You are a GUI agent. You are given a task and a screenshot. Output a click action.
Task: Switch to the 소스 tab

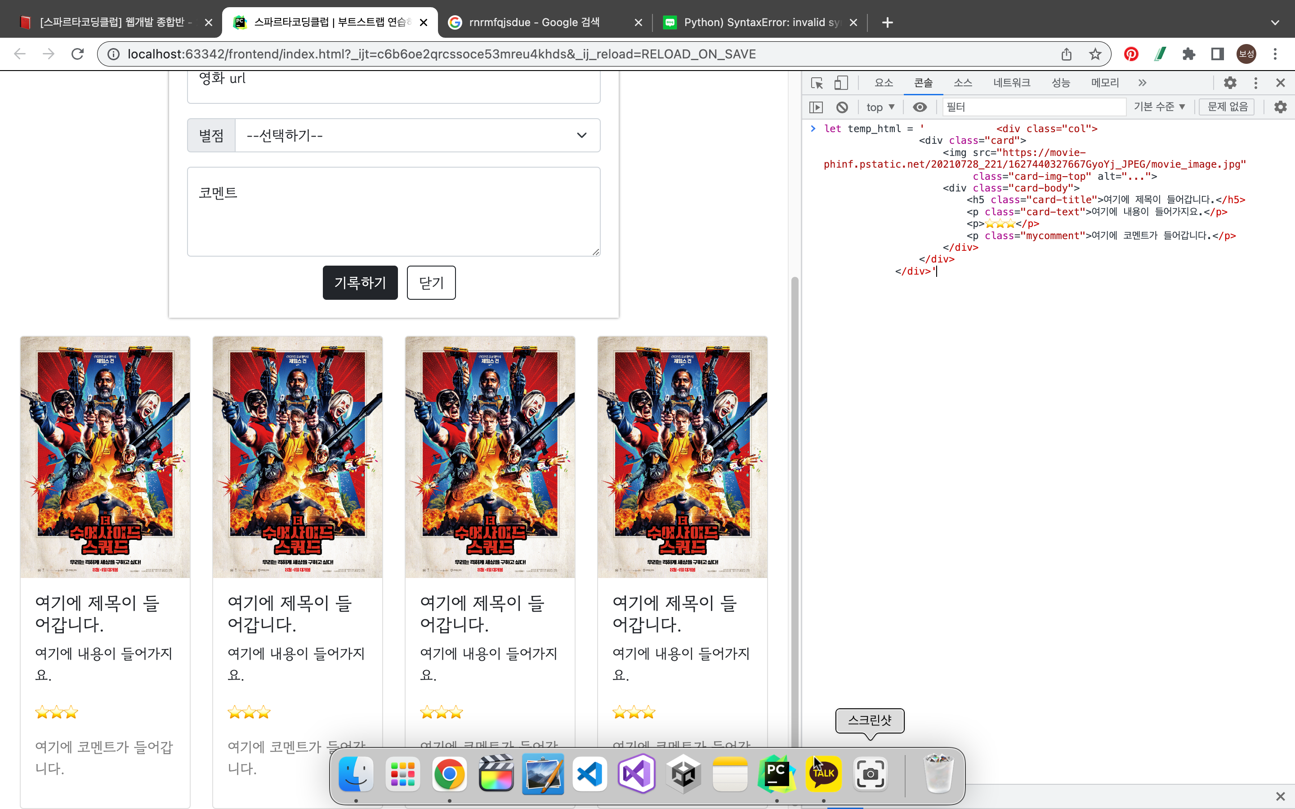[963, 83]
